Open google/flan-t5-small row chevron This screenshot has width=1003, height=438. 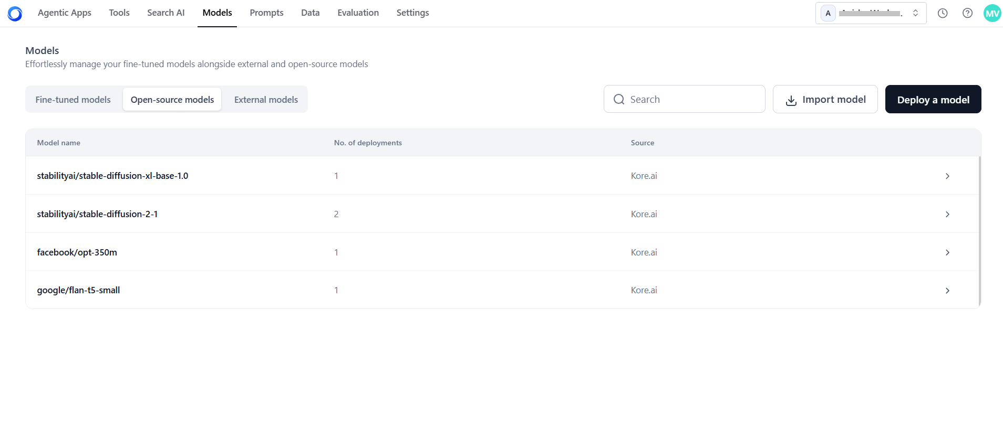[x=947, y=291]
